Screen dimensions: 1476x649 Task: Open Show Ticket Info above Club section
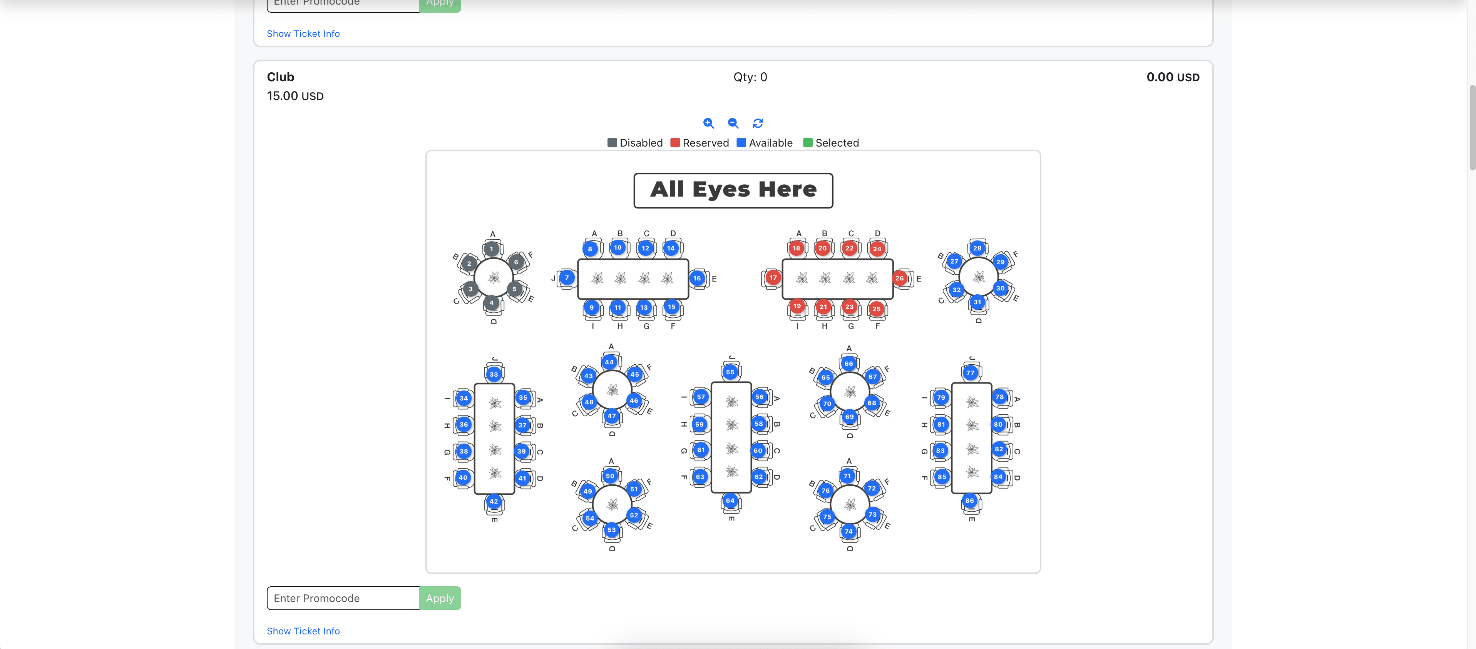pos(303,34)
